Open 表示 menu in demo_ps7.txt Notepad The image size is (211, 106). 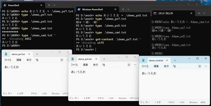[29, 60]
